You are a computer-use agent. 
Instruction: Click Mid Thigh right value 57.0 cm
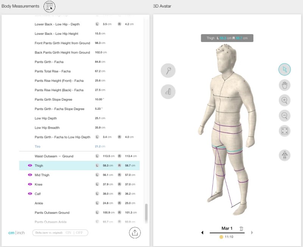pos(130,175)
